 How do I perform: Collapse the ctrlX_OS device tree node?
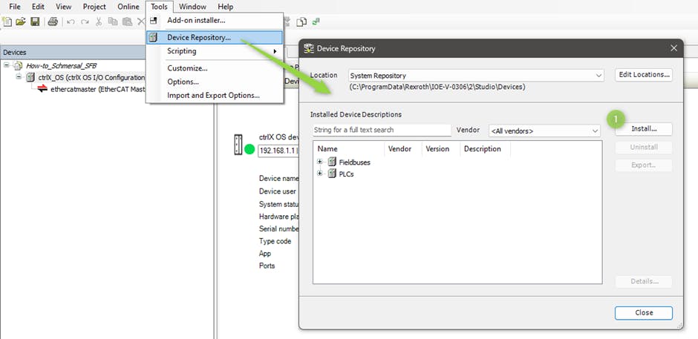click(x=19, y=77)
